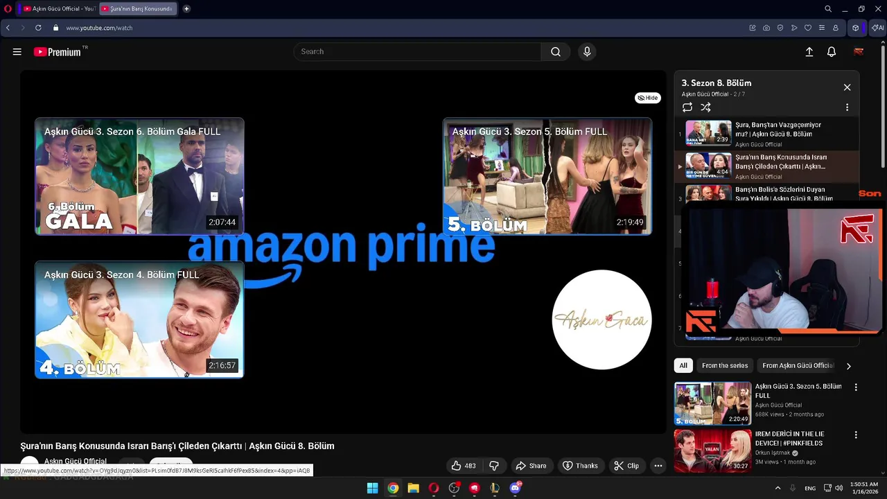Submit search with magnifier button
This screenshot has height=499, width=887.
[x=556, y=51]
